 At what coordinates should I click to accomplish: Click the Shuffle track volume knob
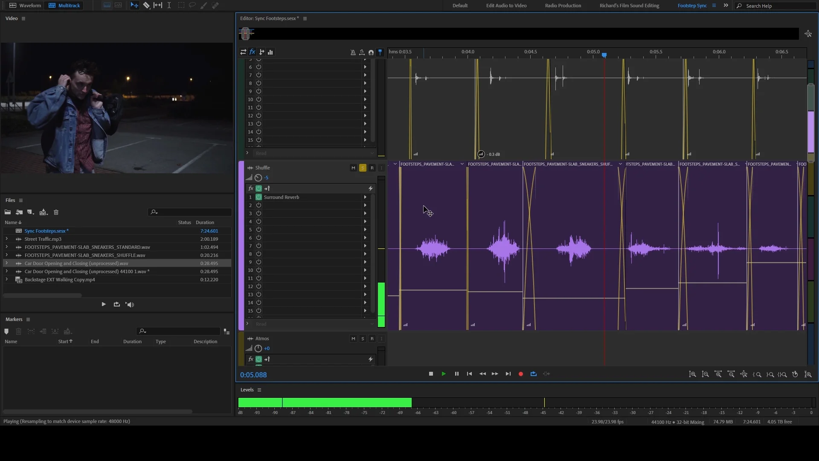tap(258, 178)
